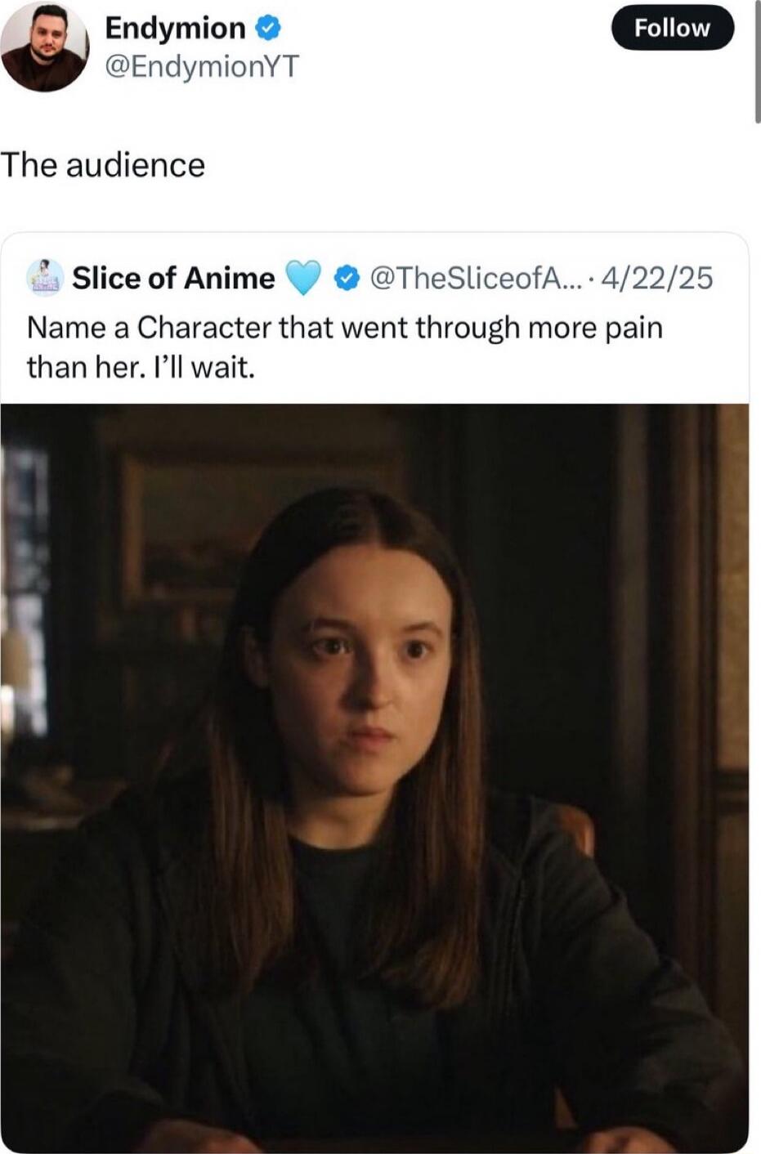
Task: Click Slice of Anime's verified checkmark
Action: click(x=347, y=280)
